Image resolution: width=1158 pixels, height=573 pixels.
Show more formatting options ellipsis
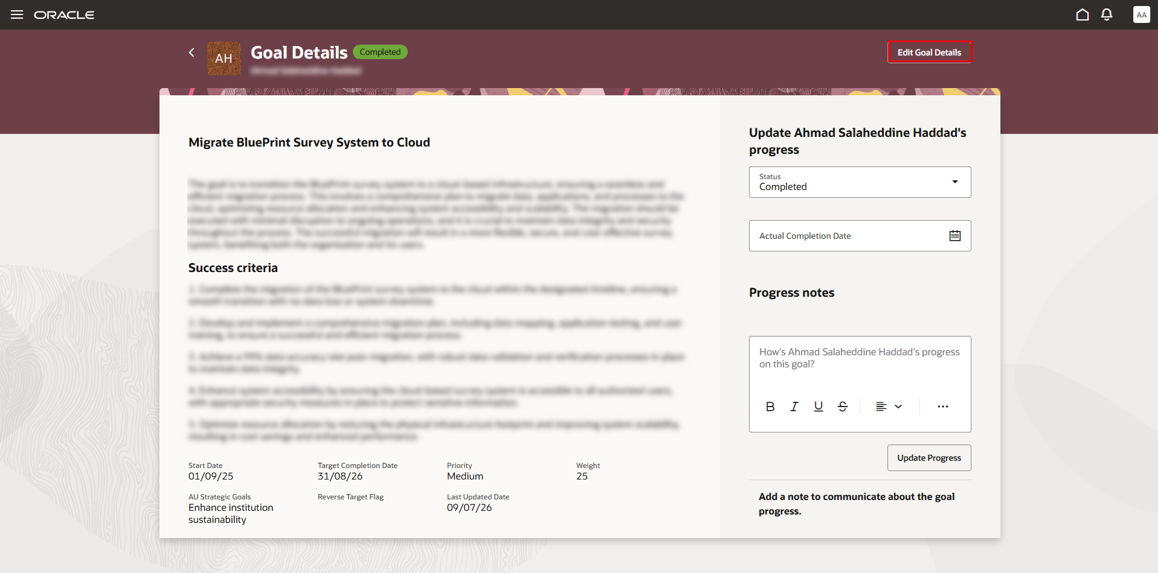[x=943, y=407]
